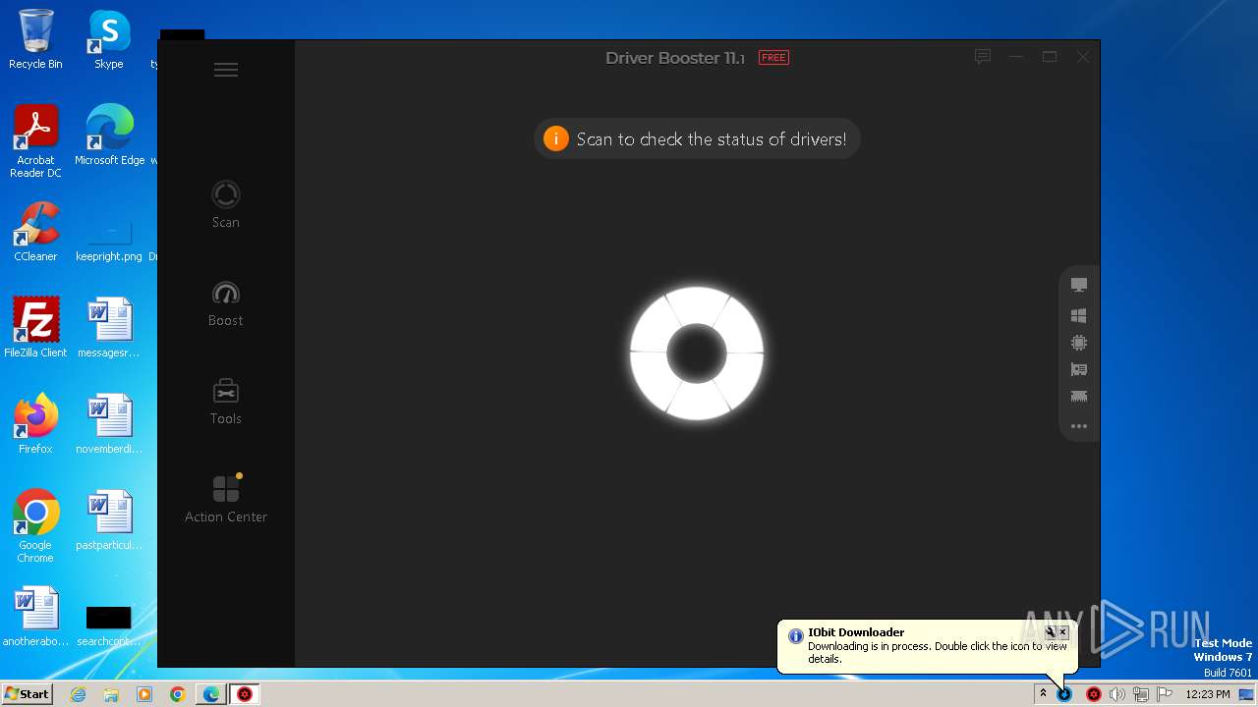The height and width of the screenshot is (707, 1258).
Task: Show Windows system info icon
Action: pos(1079,315)
